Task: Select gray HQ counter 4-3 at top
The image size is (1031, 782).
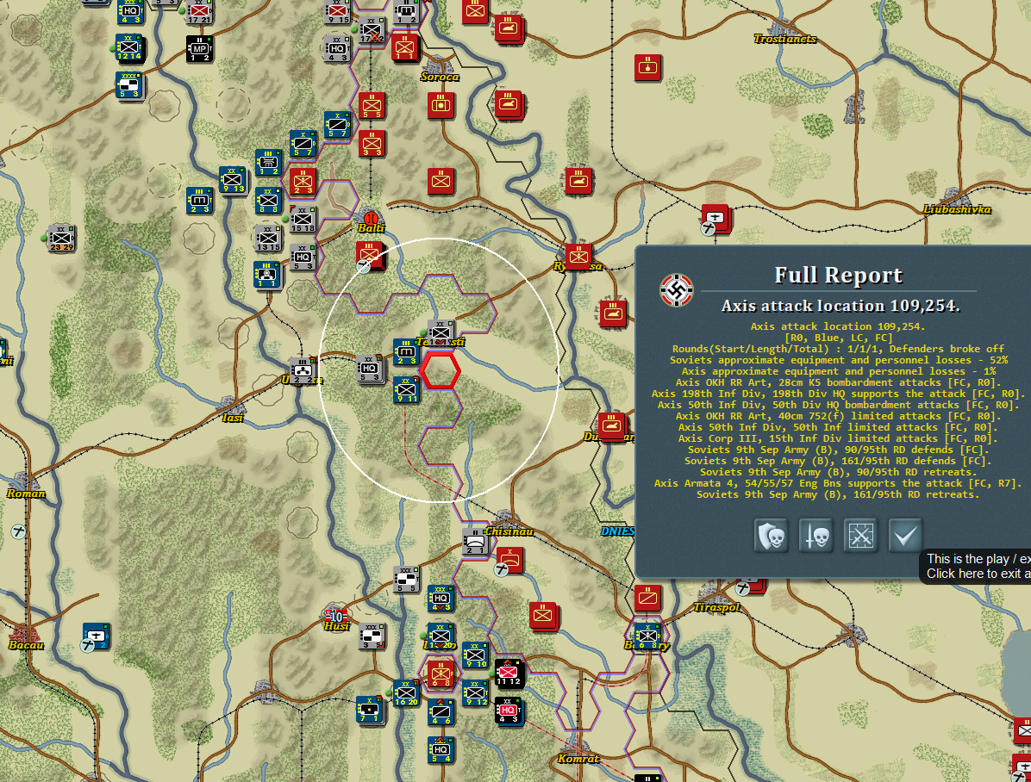Action: click(x=337, y=48)
